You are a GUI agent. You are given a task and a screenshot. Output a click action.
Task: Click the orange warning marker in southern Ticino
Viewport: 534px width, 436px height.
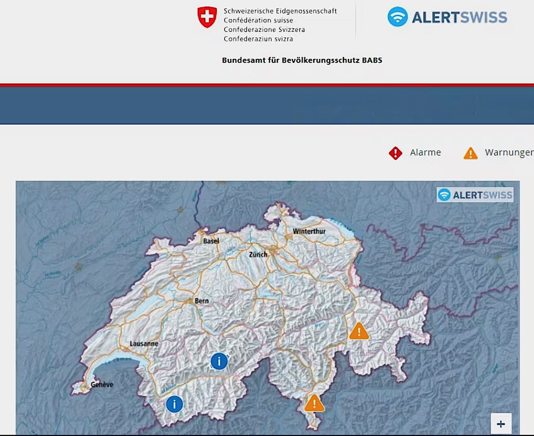(x=314, y=403)
